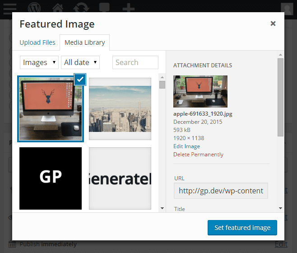Switch to the Upload Files tab
Viewport: 297px width, 253px height.
37,42
